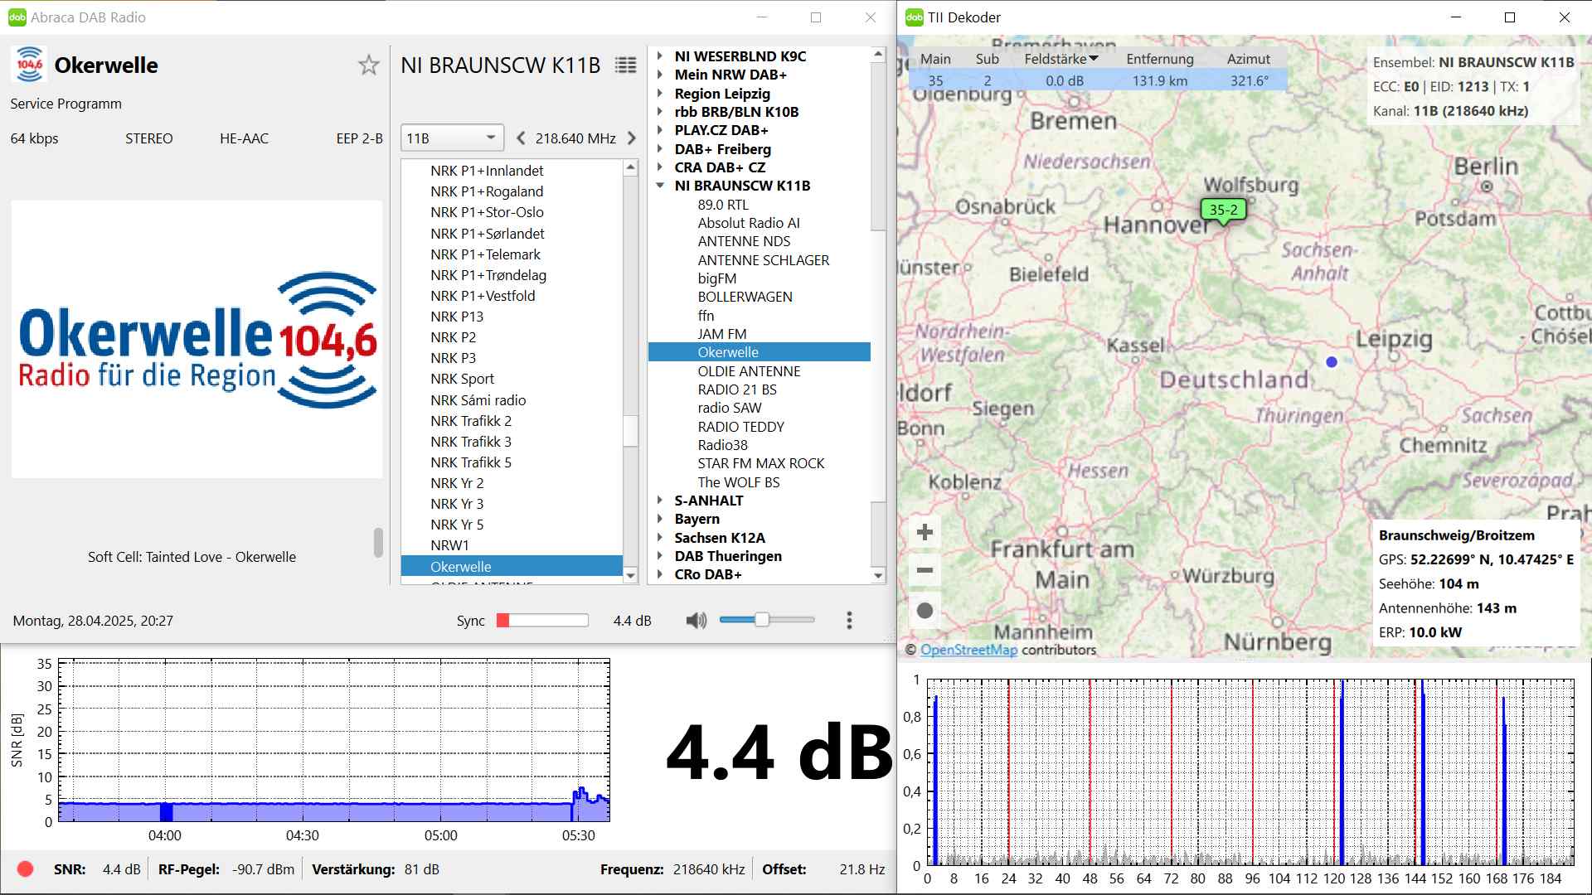
Task: Open the three-dot options menu
Action: 848,620
